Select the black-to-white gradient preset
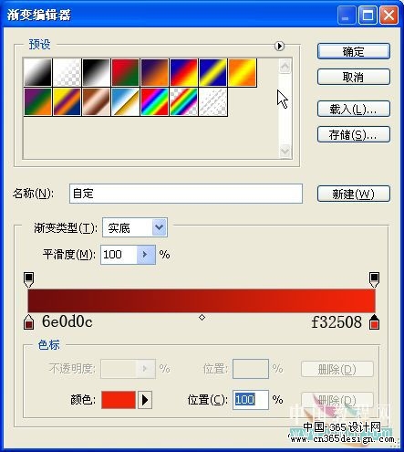 pos(96,72)
